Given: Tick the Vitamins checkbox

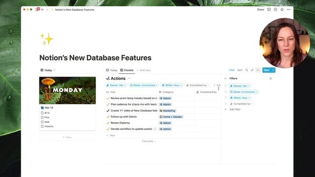Looking at the screenshot, I should (42, 126).
